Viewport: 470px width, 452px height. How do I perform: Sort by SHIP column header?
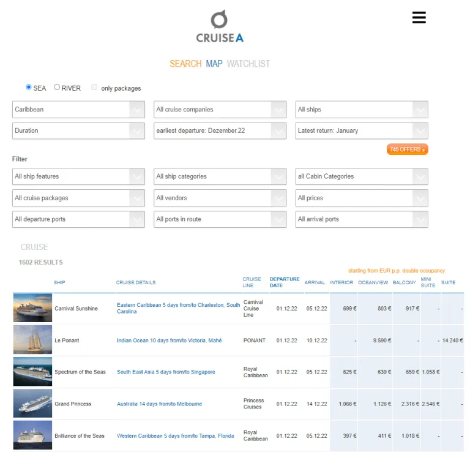[59, 282]
